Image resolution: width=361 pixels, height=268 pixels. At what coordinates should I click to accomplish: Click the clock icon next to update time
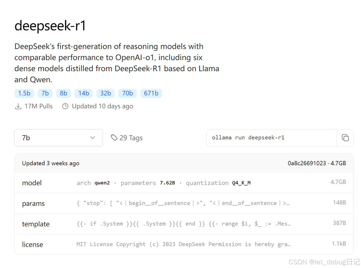pyautogui.click(x=65, y=106)
